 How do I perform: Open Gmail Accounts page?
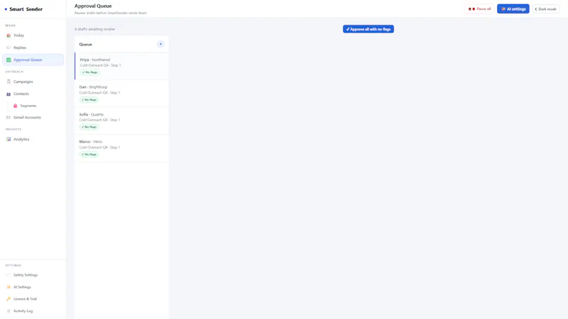point(33,118)
